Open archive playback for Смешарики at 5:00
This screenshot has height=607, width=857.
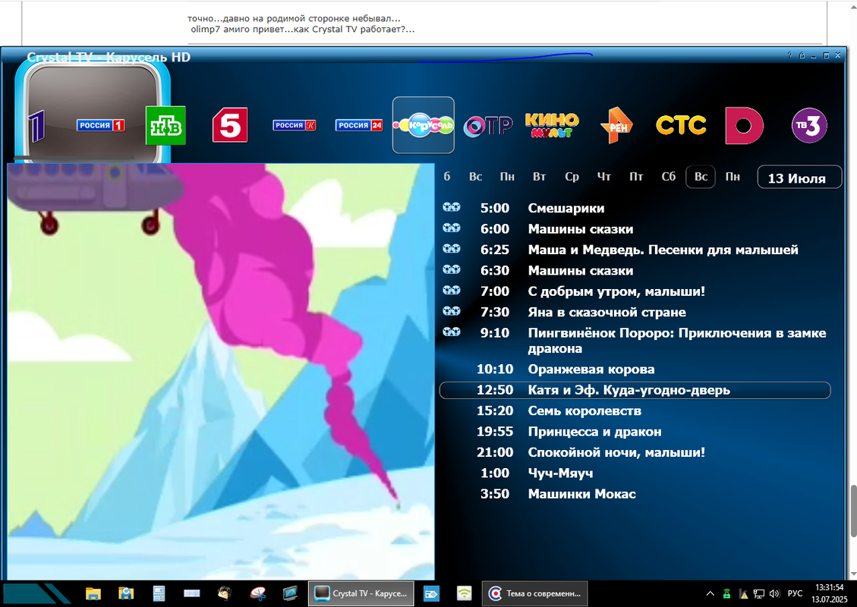[x=452, y=207]
